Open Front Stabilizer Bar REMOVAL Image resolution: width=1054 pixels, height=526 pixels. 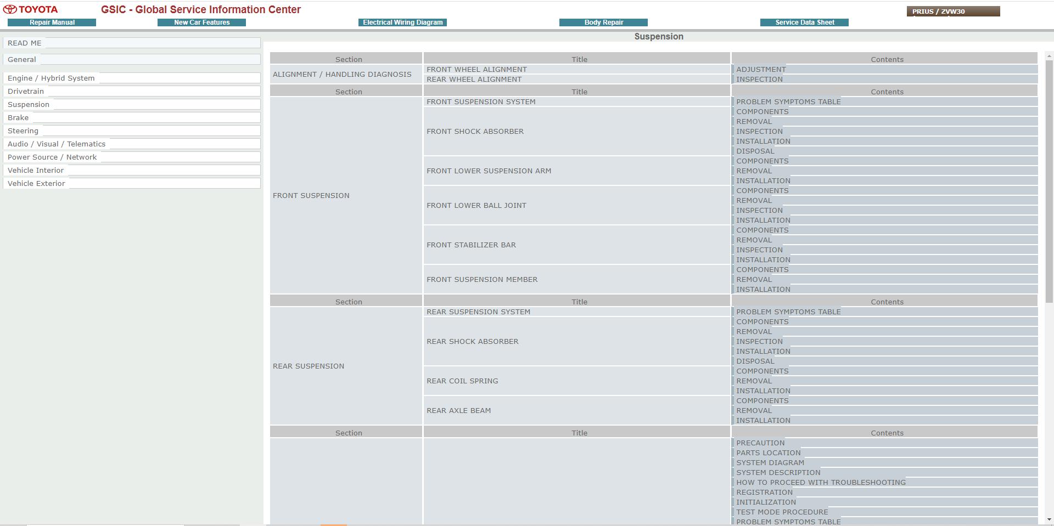754,240
